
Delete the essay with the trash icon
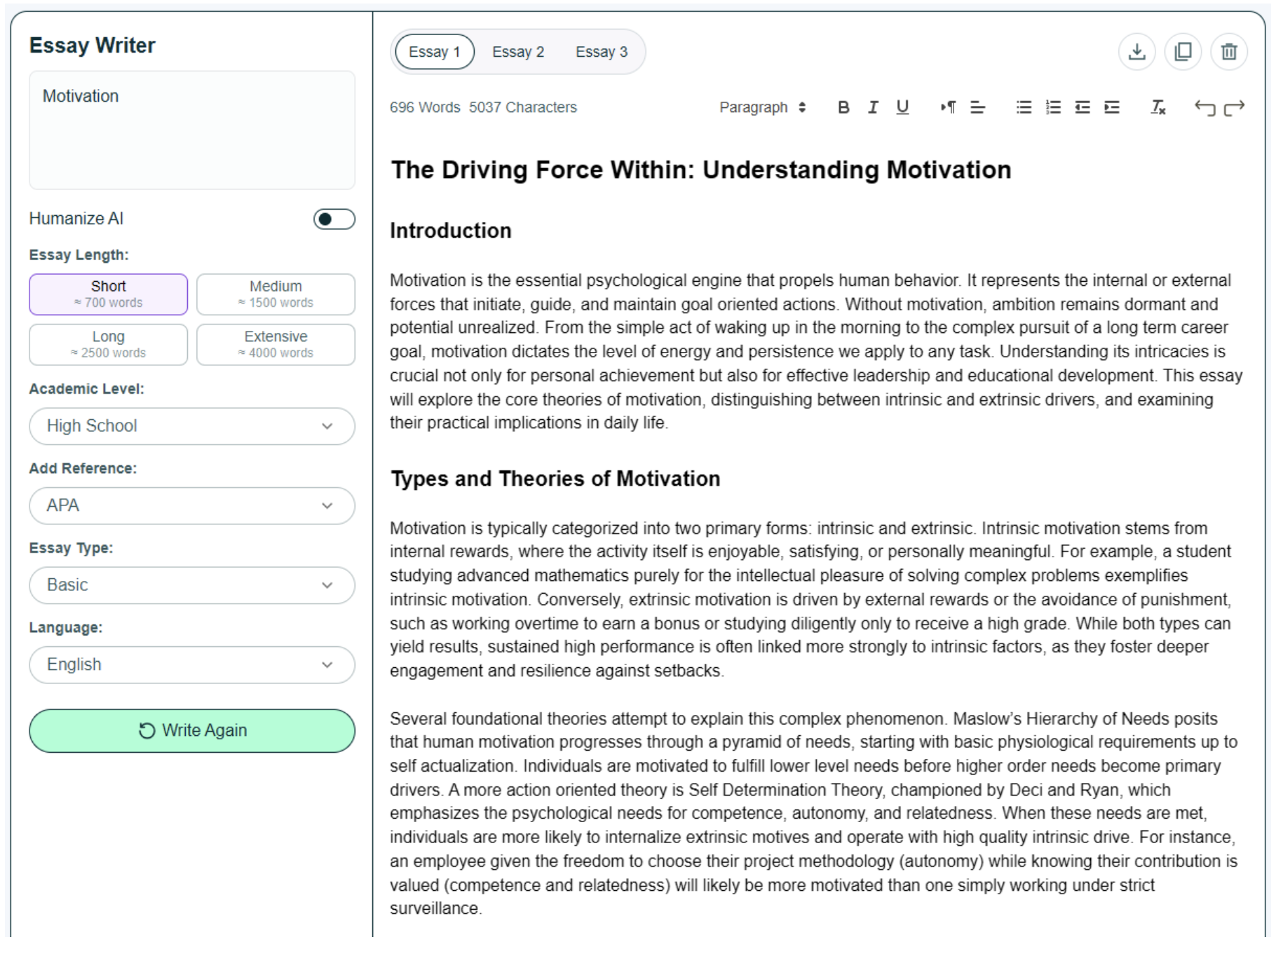point(1228,52)
